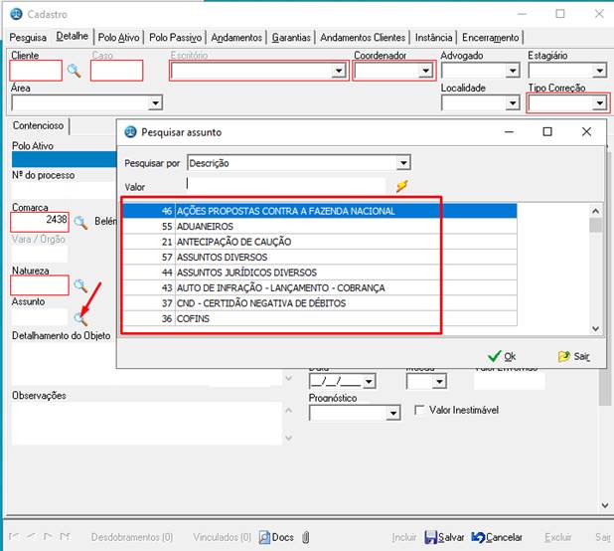Open the Prognóstico dropdown
The width and height of the screenshot is (614, 551).
coord(392,413)
